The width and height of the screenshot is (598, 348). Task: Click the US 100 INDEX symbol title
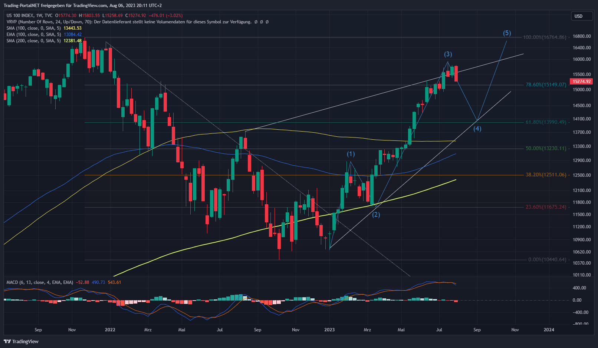pyautogui.click(x=20, y=16)
